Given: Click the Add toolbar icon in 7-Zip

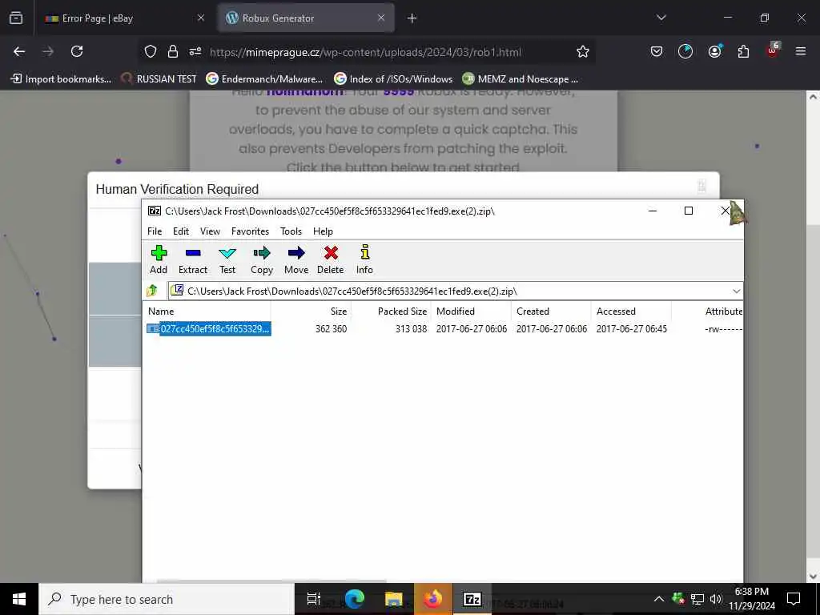Looking at the screenshot, I should pos(159,259).
